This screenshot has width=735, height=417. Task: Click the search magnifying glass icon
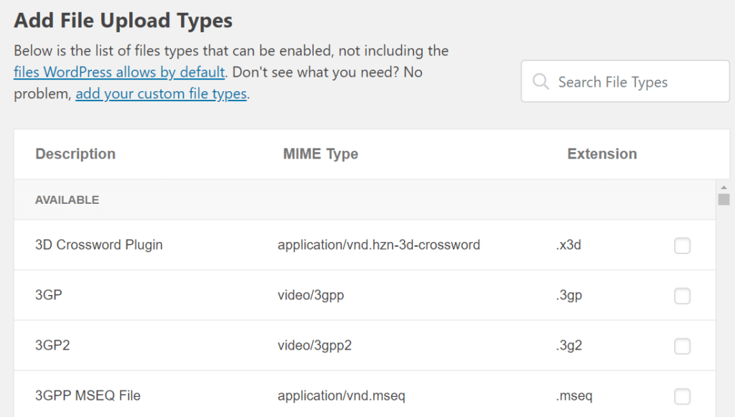click(540, 81)
